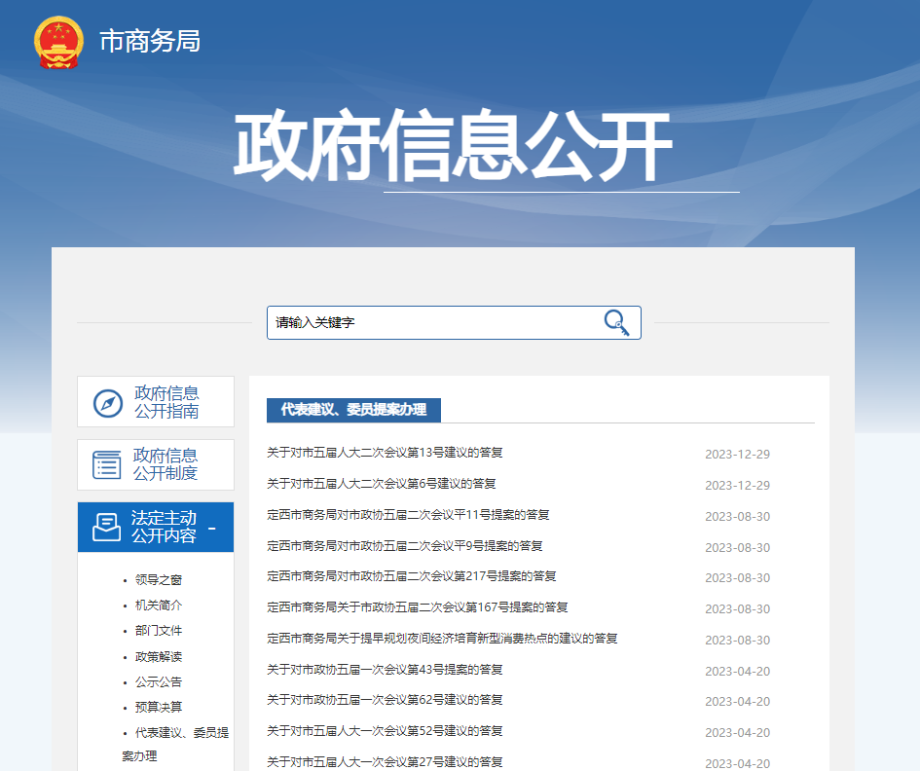Go to 政策解读 sidebar entry
Image resolution: width=920 pixels, height=771 pixels.
click(x=158, y=657)
